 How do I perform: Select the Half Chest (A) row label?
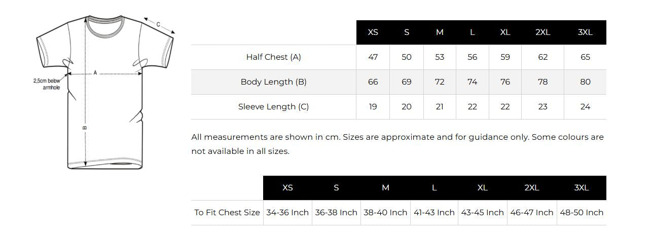click(274, 57)
